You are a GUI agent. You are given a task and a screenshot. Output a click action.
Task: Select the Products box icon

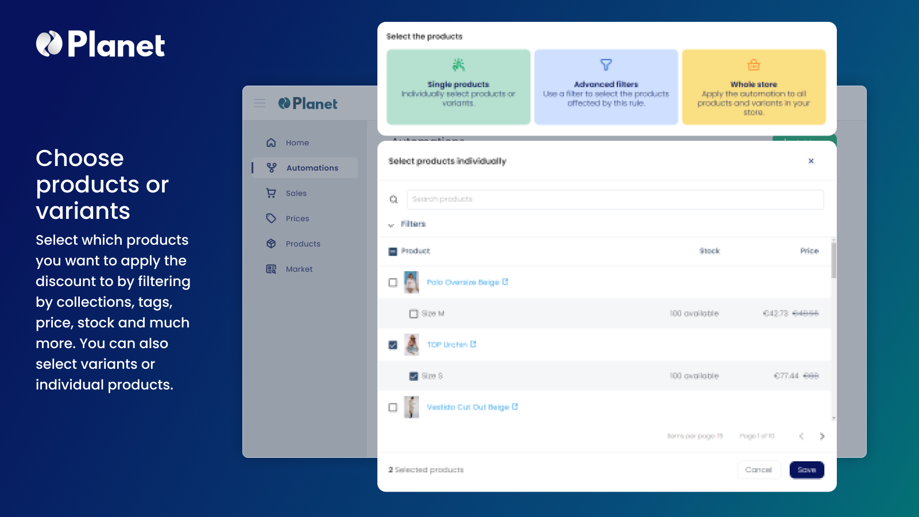[271, 244]
